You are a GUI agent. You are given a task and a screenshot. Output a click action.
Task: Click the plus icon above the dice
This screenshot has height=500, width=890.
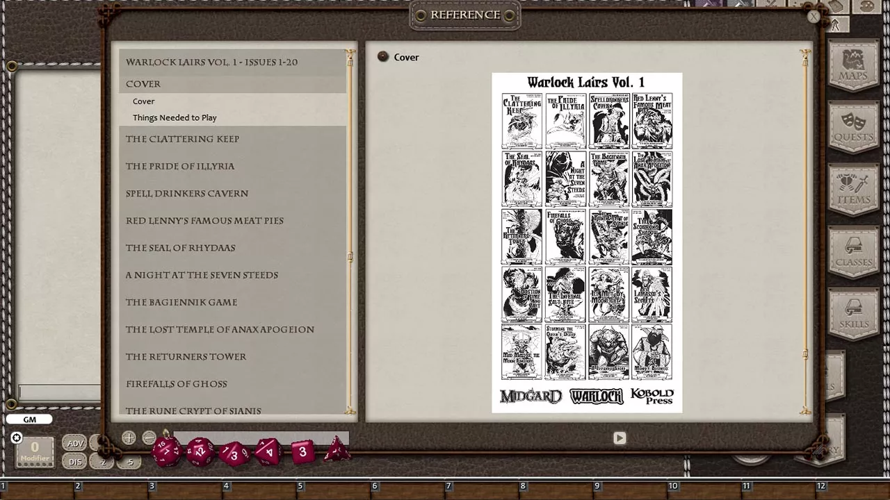click(129, 437)
